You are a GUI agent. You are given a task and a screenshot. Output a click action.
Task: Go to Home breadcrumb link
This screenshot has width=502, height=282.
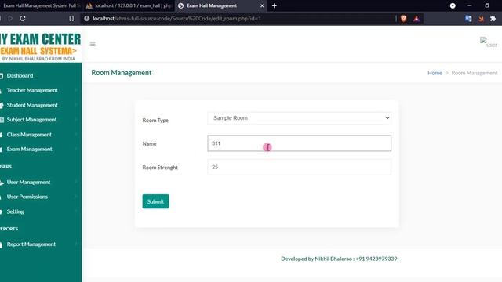click(x=435, y=73)
